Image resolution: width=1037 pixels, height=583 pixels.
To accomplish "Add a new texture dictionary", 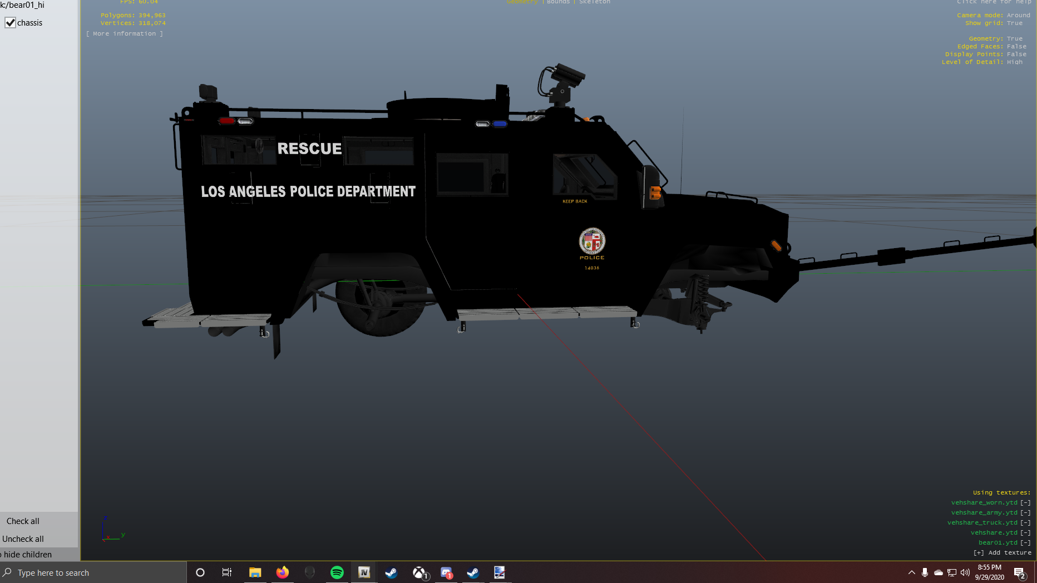I will [x=1003, y=553].
